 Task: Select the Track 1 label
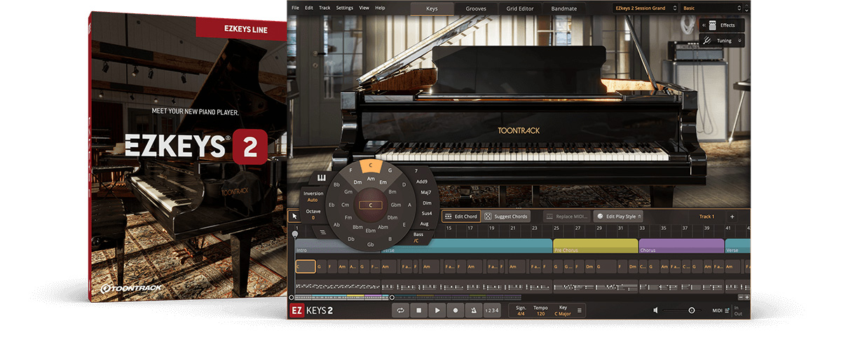click(706, 217)
